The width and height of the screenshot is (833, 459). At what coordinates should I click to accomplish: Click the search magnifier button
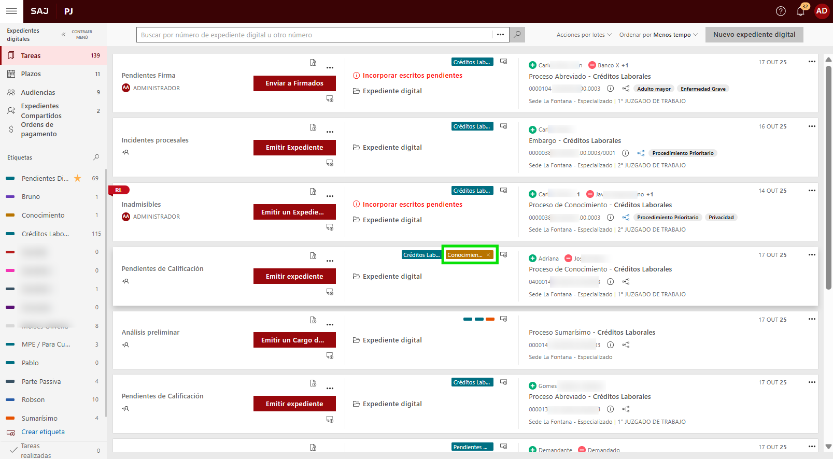pyautogui.click(x=517, y=35)
